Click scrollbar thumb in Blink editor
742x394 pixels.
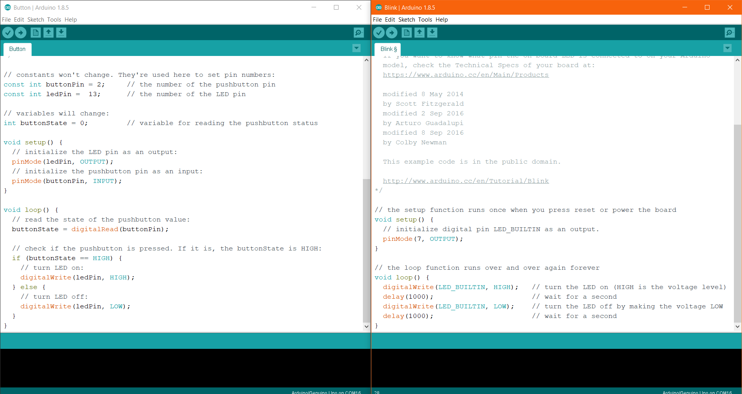737,223
